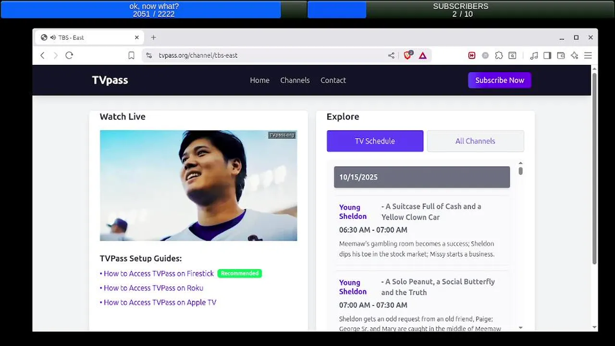This screenshot has width=615, height=346.
Task: Reload the TBS East page
Action: (69, 55)
